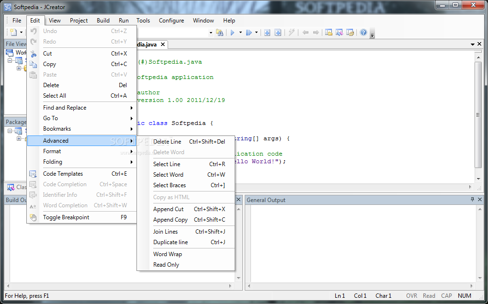488x304 pixels.
Task: Open the Find and Replace submenu
Action: coord(82,108)
